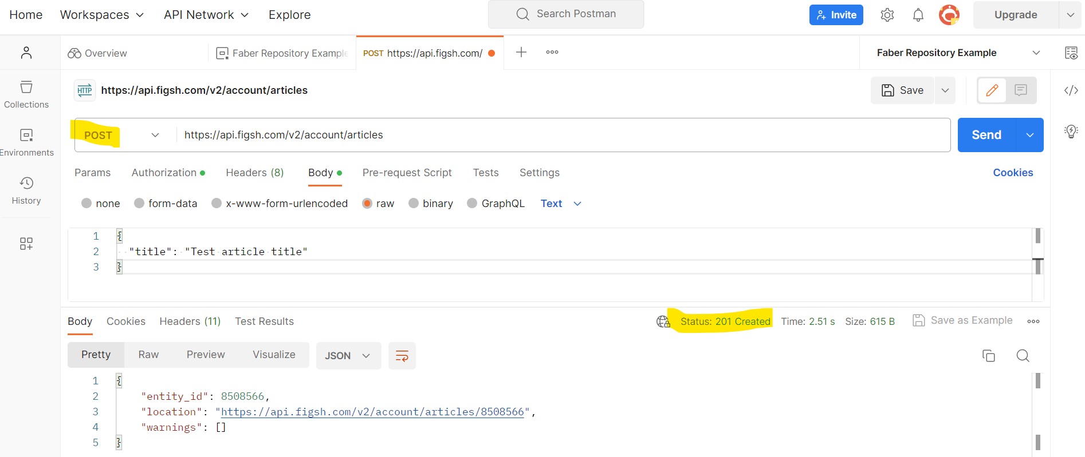Image resolution: width=1085 pixels, height=457 pixels.
Task: Open the Workspaces menu
Action: [102, 15]
